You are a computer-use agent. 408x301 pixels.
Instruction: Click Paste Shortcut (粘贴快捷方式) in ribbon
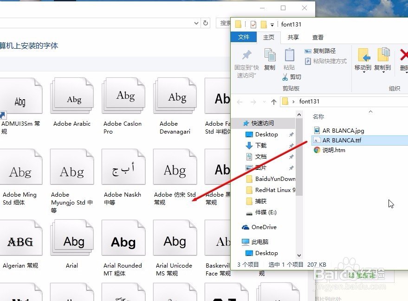coord(325,61)
